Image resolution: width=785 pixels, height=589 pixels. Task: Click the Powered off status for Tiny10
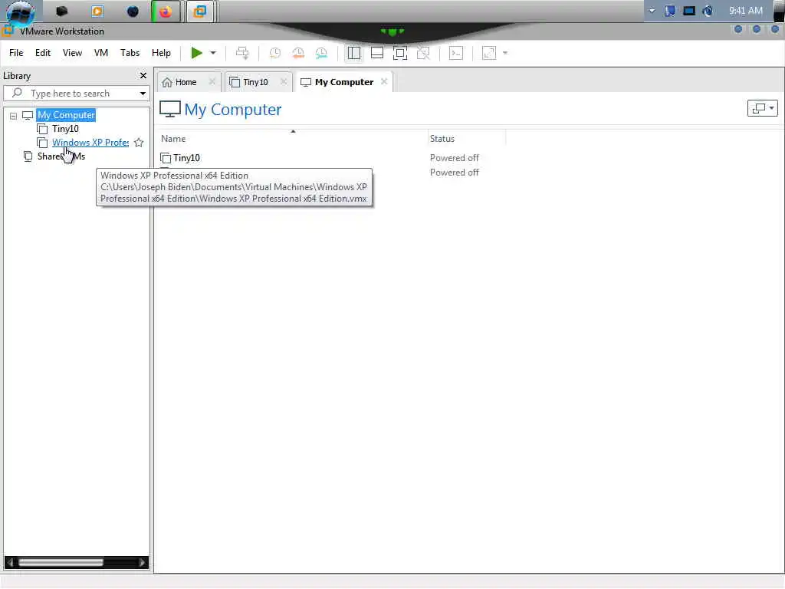pyautogui.click(x=454, y=158)
